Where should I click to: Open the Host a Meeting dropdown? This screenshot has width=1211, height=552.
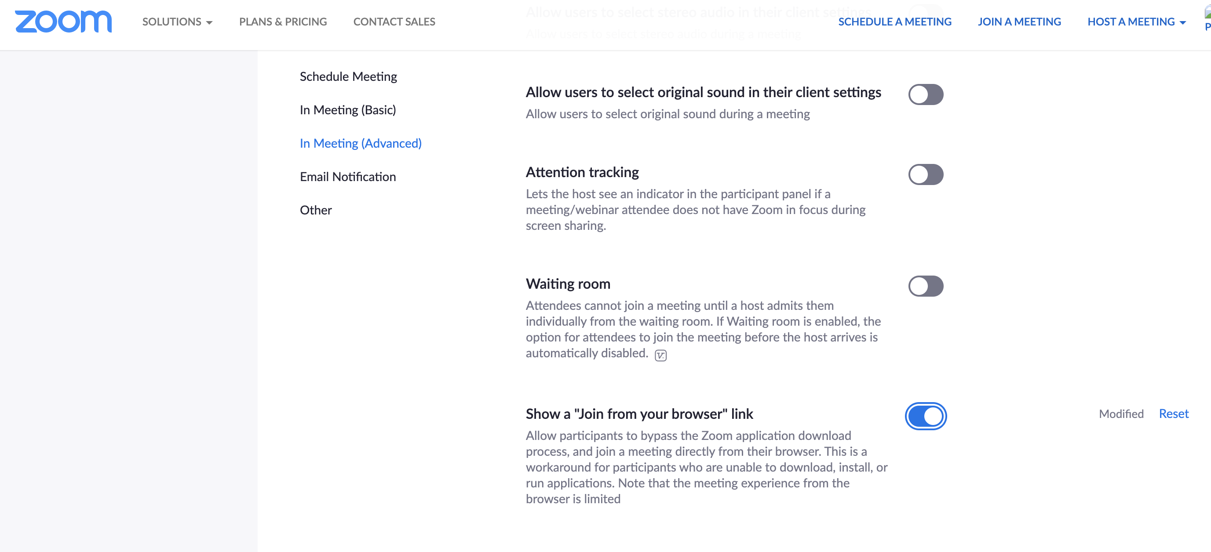(1136, 22)
